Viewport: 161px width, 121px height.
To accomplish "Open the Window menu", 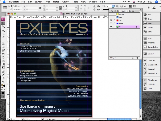I will pos(93,2).
